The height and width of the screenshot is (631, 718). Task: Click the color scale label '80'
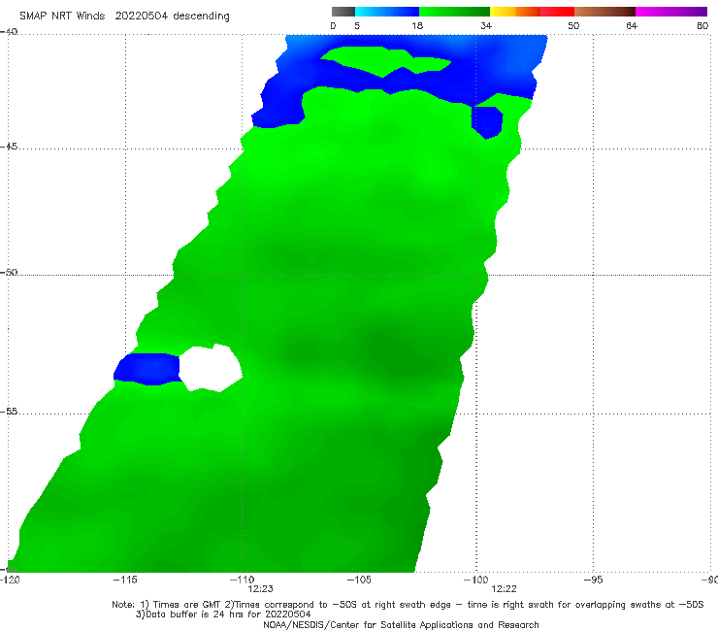click(702, 25)
